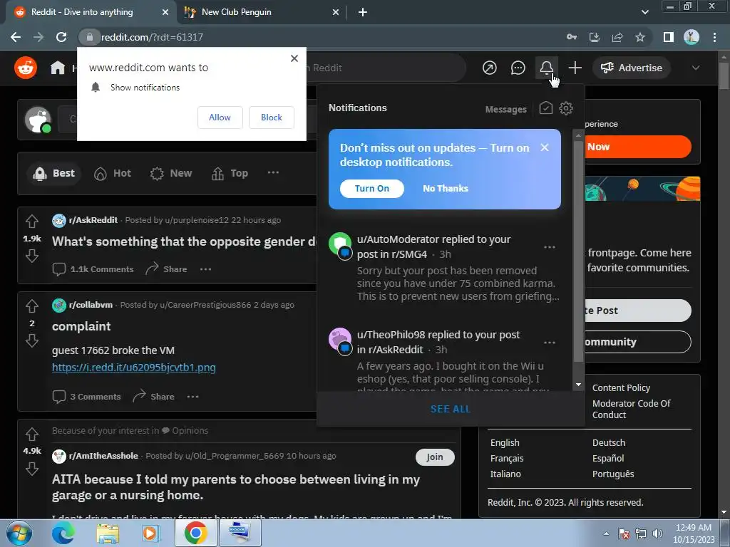Click the volume speaker tray icon

[x=657, y=533]
